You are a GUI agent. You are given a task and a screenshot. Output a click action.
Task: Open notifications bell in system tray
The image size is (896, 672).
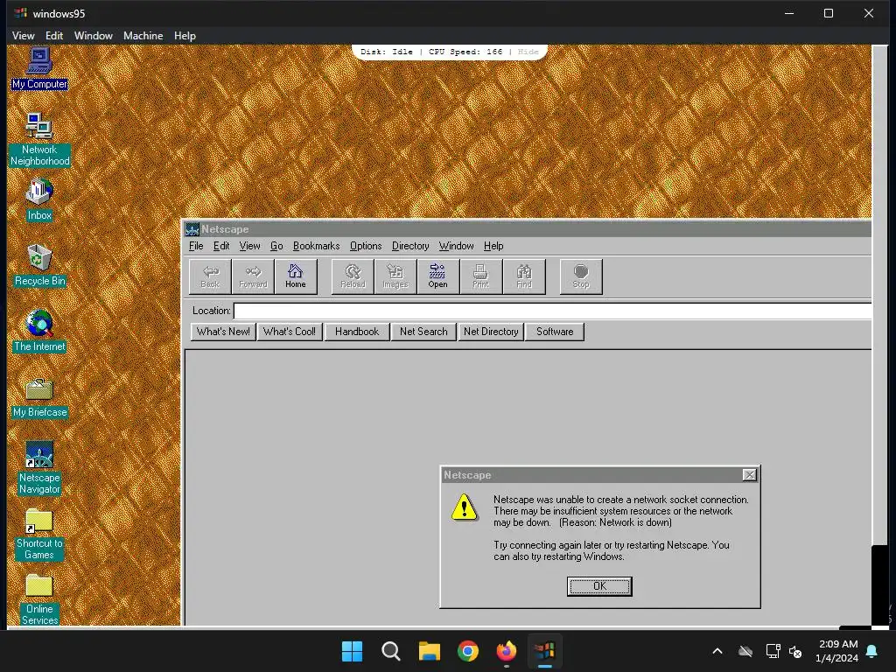[x=872, y=651]
